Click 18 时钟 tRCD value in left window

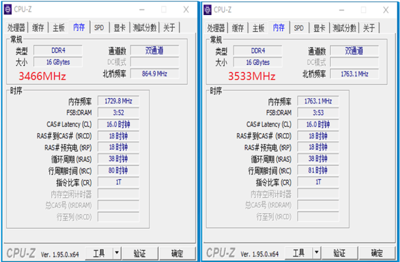118,136
